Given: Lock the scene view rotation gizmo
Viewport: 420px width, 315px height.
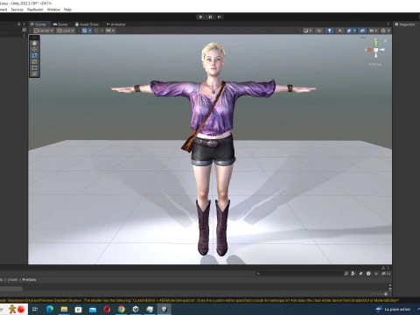Looking at the screenshot, I should coord(385,40).
